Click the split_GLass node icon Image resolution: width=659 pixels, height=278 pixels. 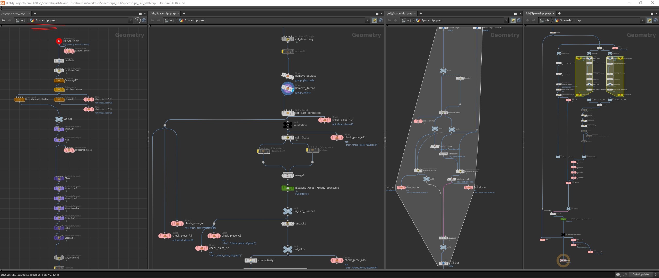(288, 138)
